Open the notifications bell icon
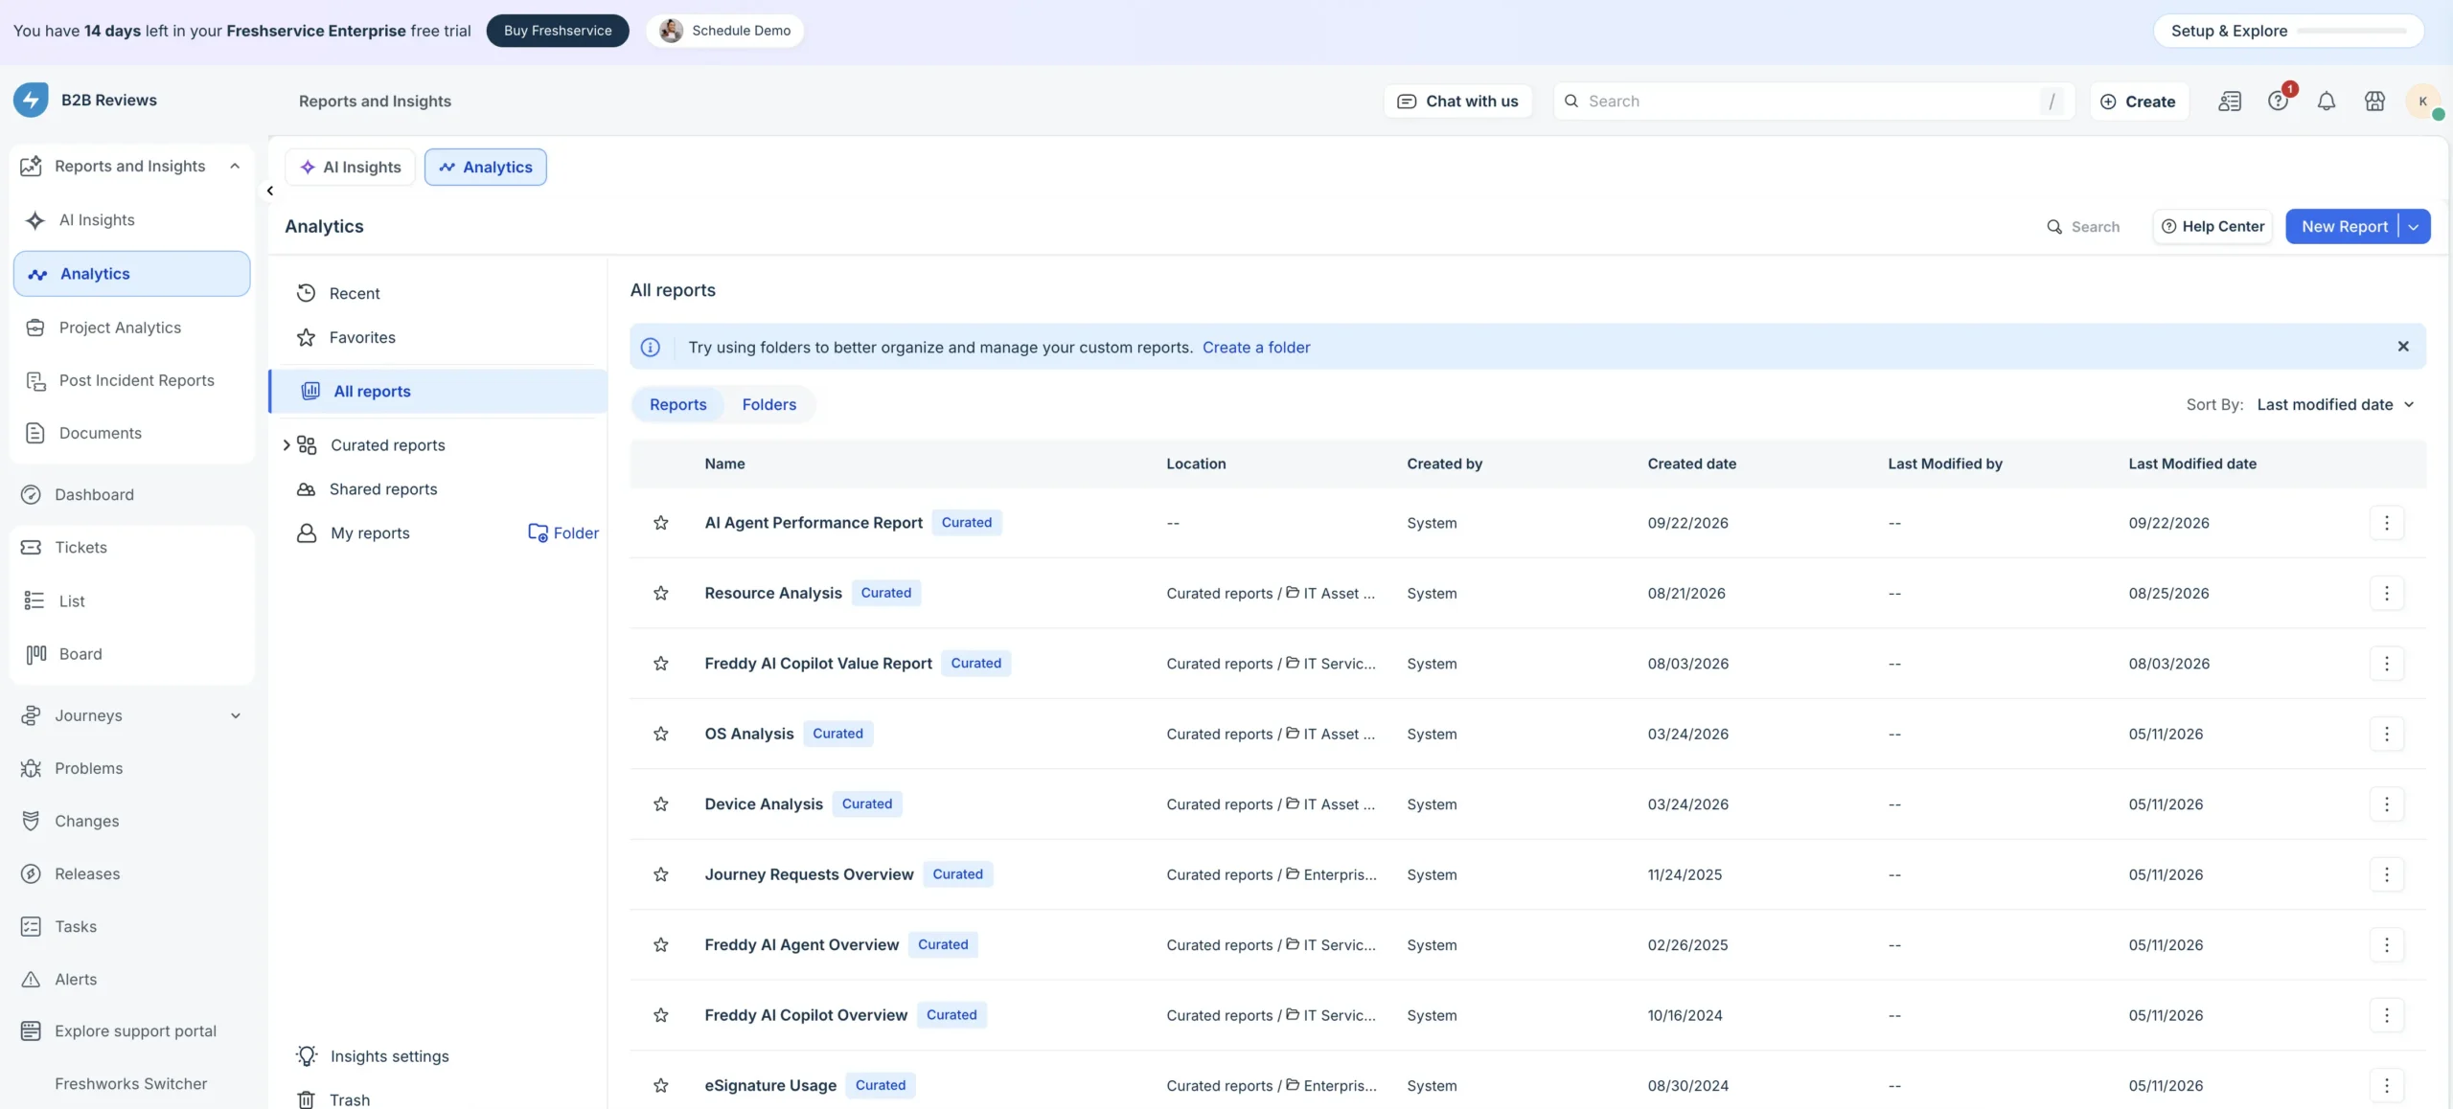This screenshot has height=1109, width=2453. [2326, 102]
